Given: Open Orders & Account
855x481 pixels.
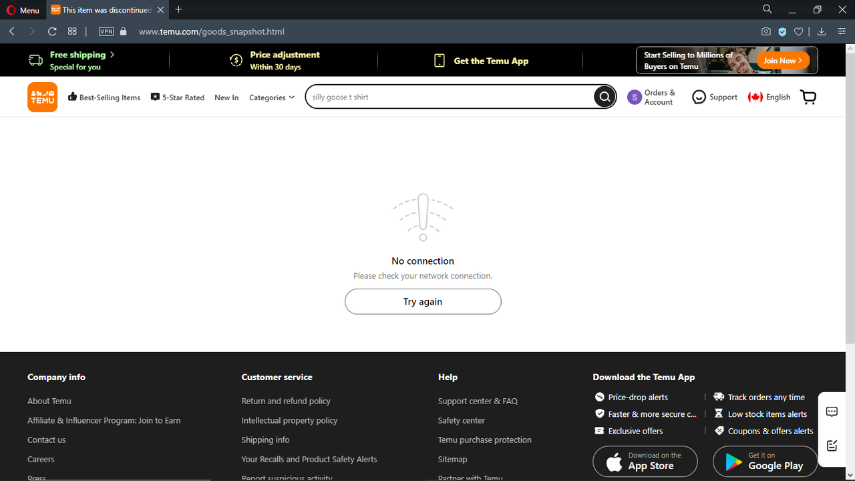Looking at the screenshot, I should pos(652,98).
